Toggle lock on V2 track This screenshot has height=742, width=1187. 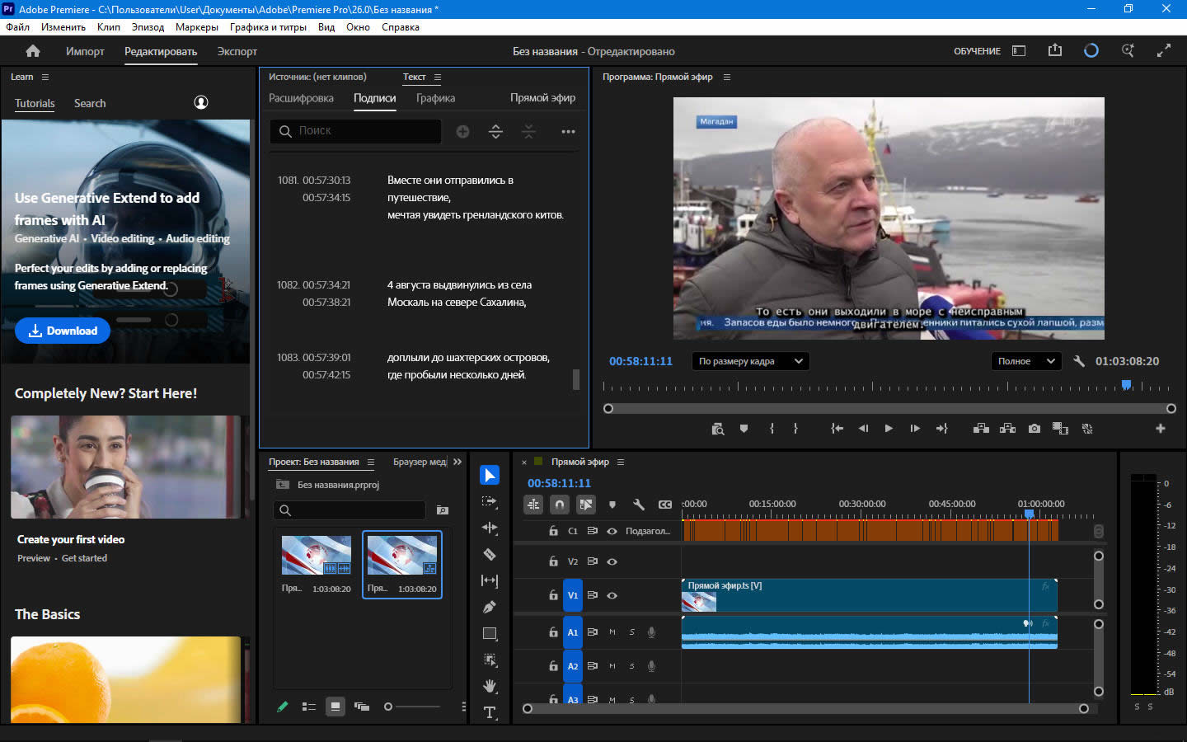point(553,561)
